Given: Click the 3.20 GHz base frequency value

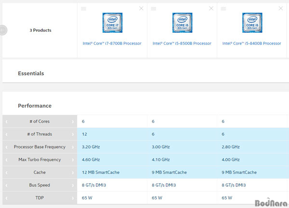Looking at the screenshot, I should pos(91,147).
